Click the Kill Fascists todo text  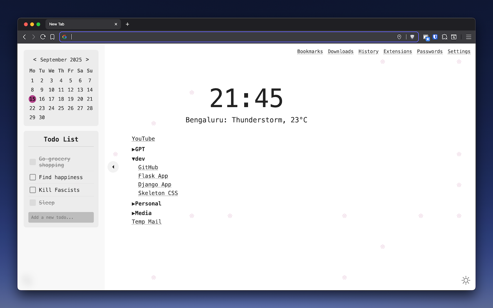[59, 190]
